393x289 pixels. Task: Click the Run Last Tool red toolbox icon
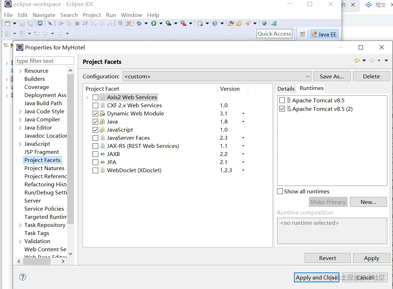coord(183,23)
